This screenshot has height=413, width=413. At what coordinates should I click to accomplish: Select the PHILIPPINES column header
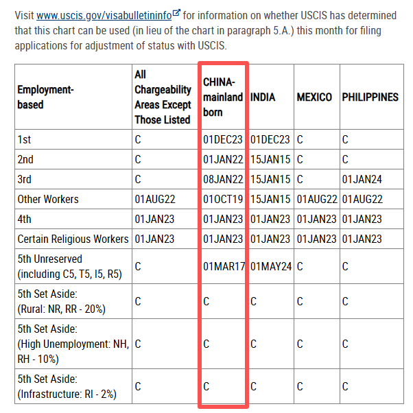[x=370, y=97]
